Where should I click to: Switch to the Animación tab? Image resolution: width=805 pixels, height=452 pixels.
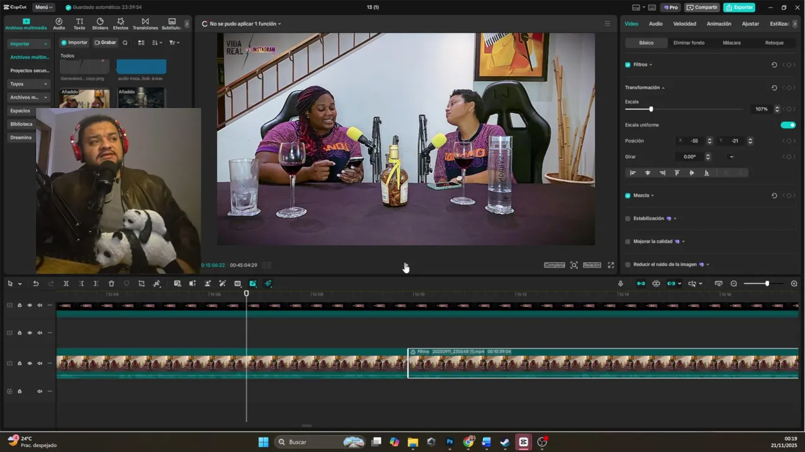click(719, 24)
